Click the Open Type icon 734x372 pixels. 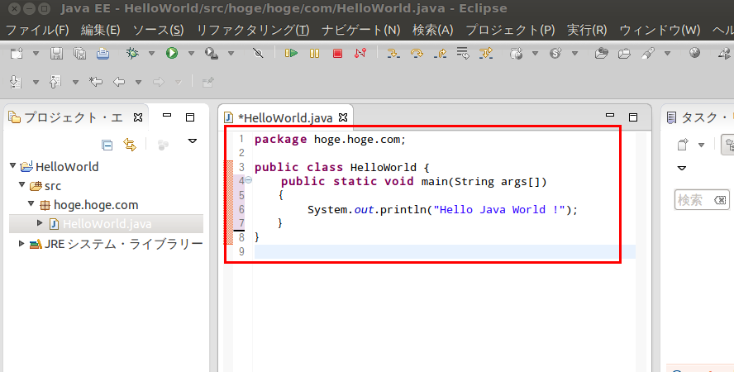pyautogui.click(x=601, y=54)
